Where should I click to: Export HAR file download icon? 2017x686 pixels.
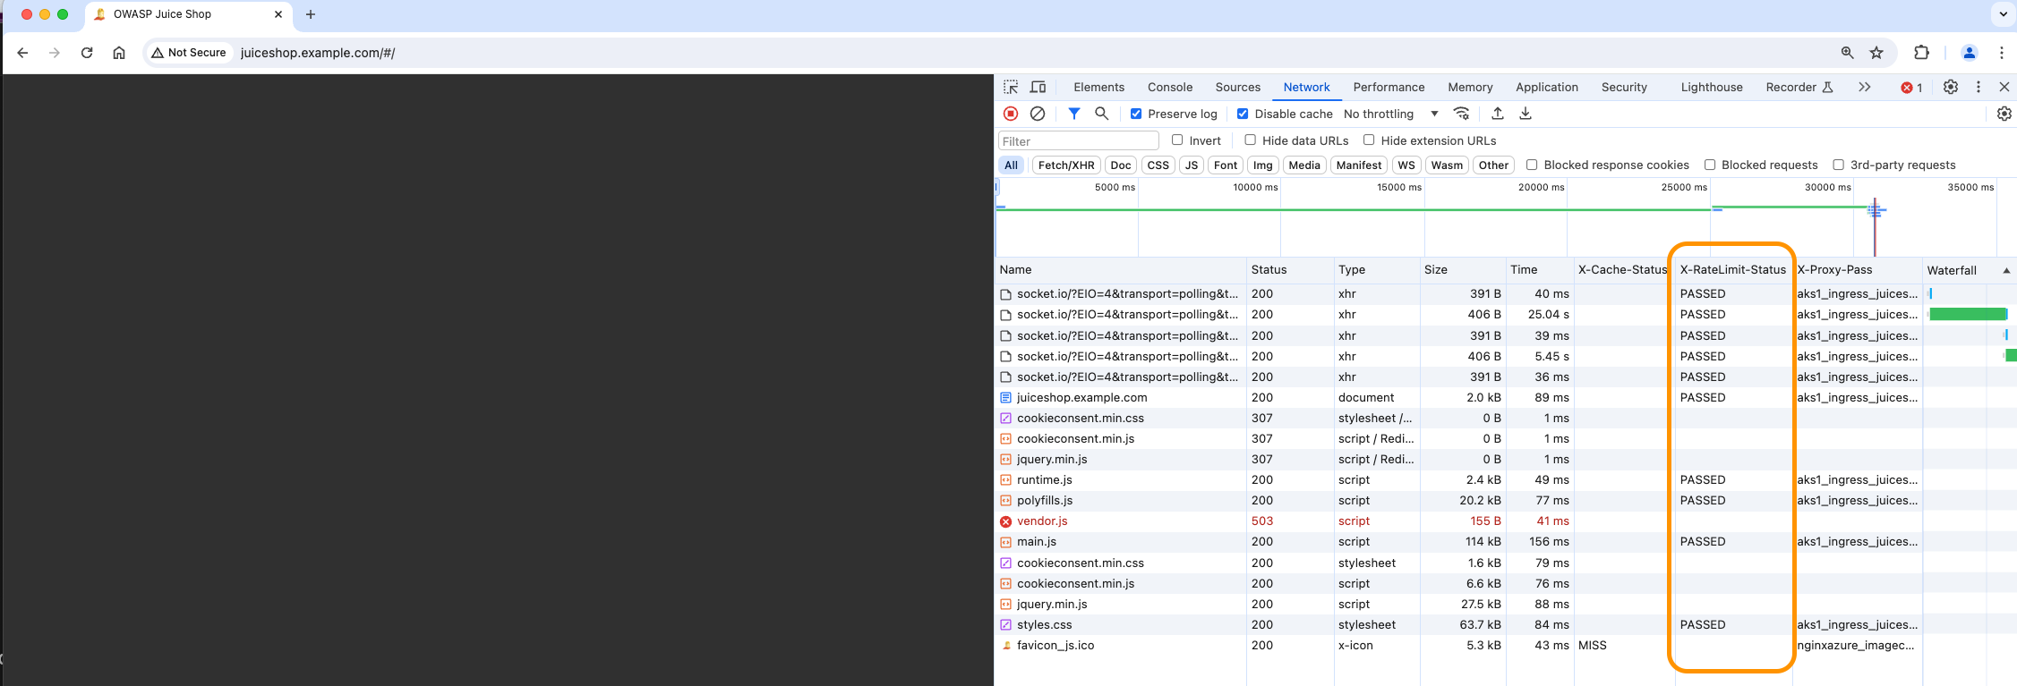[1526, 114]
